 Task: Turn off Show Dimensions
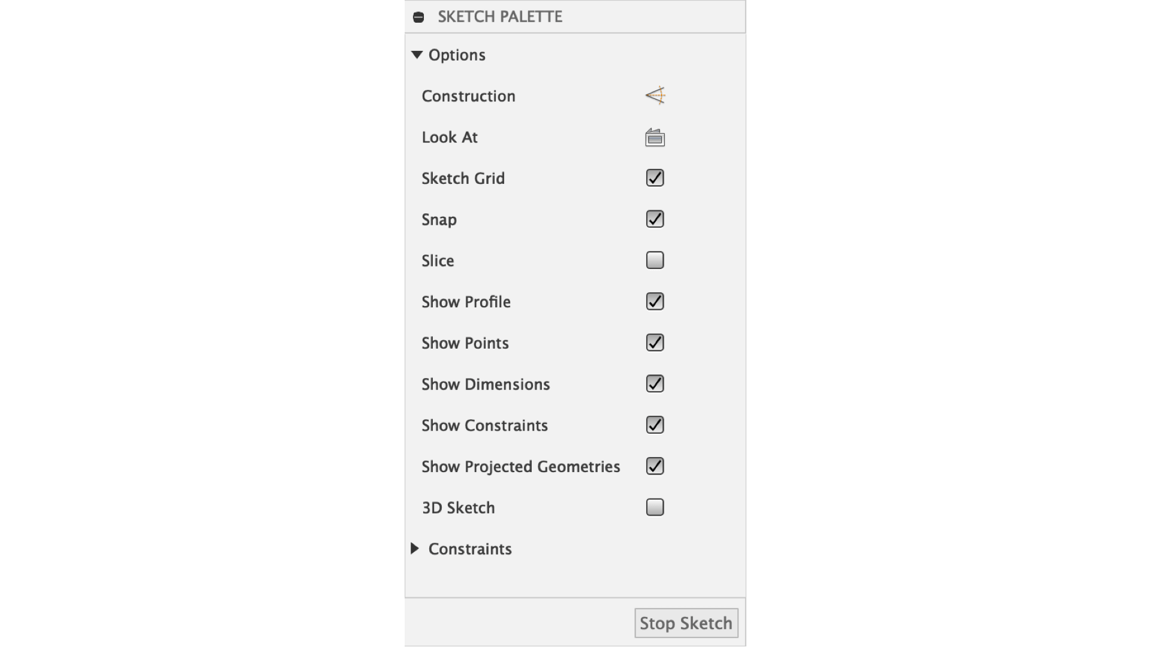(x=655, y=384)
